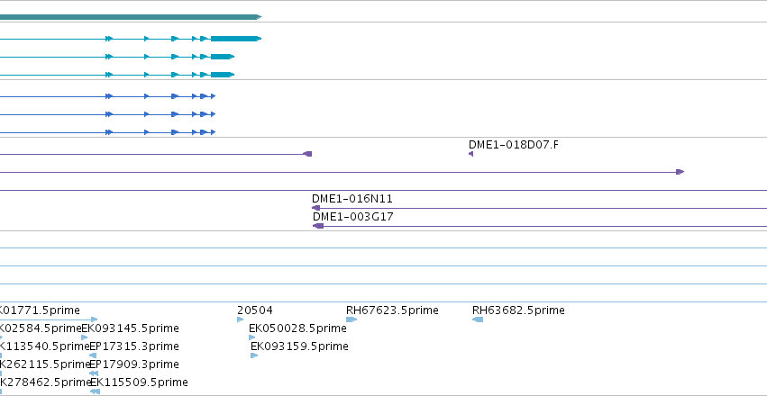Open the K113540.5prime EST label

[x=45, y=346]
